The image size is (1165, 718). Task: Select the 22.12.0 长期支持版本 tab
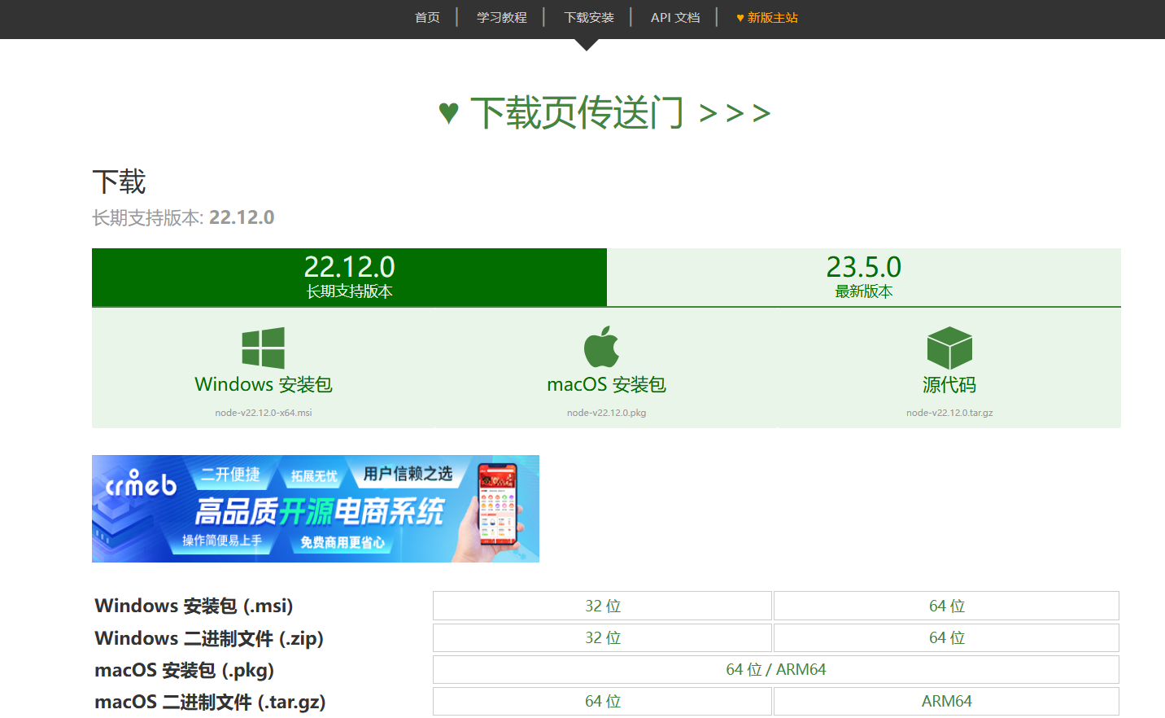click(349, 277)
